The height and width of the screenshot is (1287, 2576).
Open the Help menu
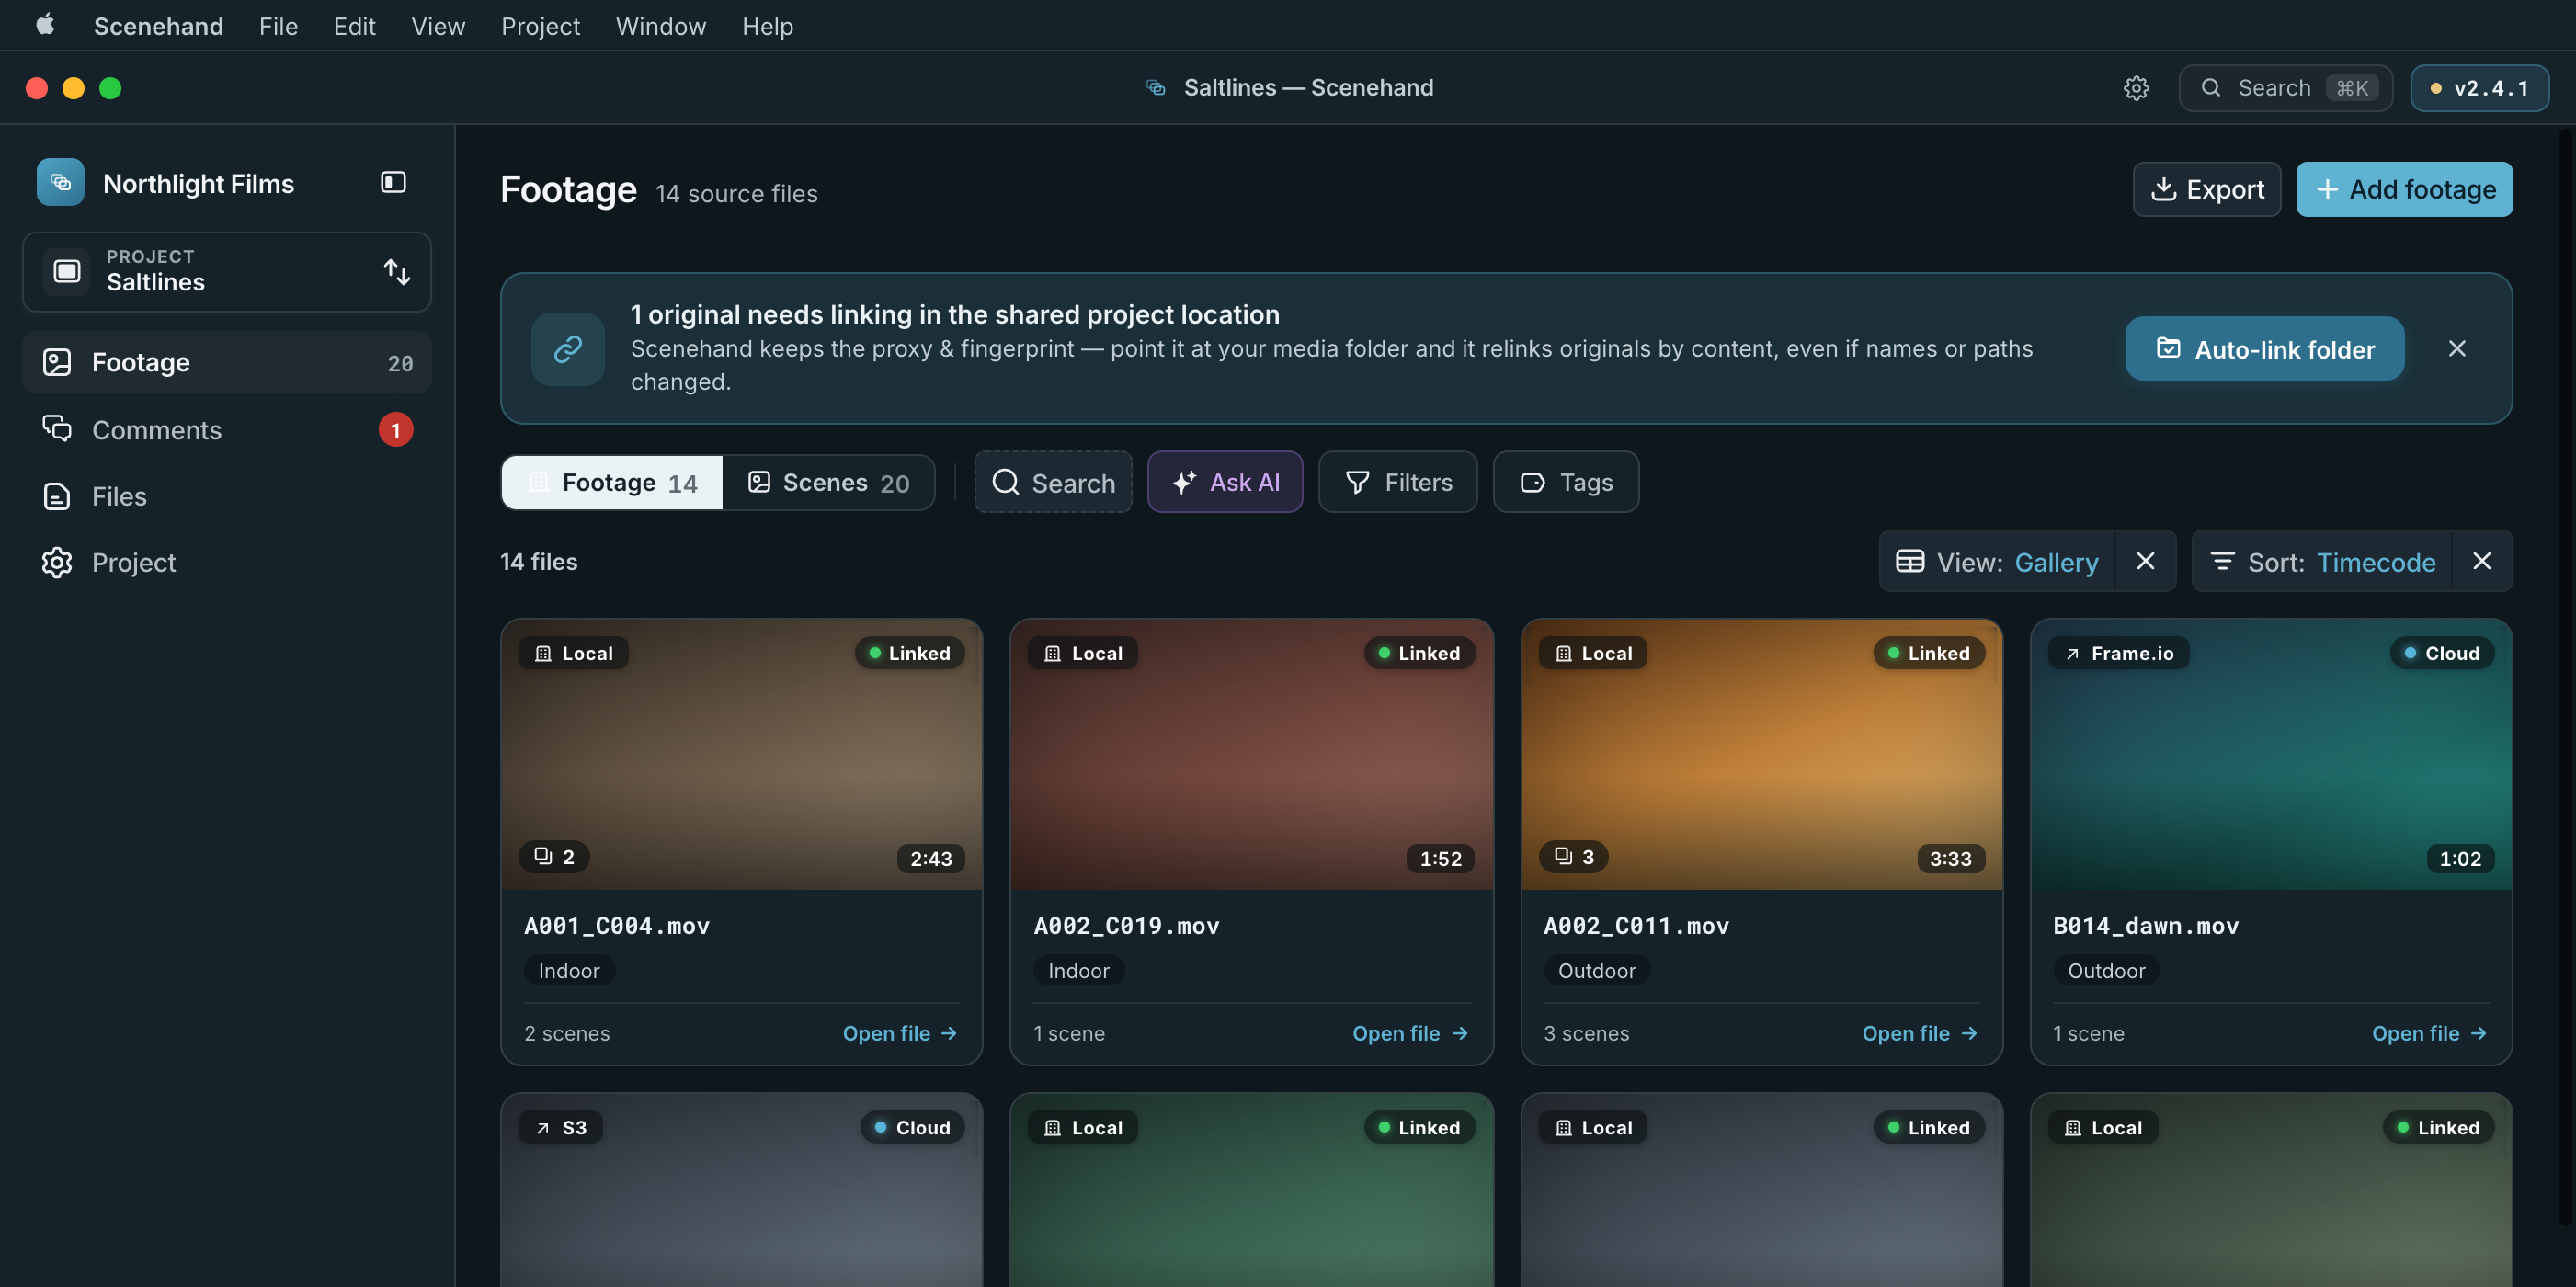pos(767,26)
